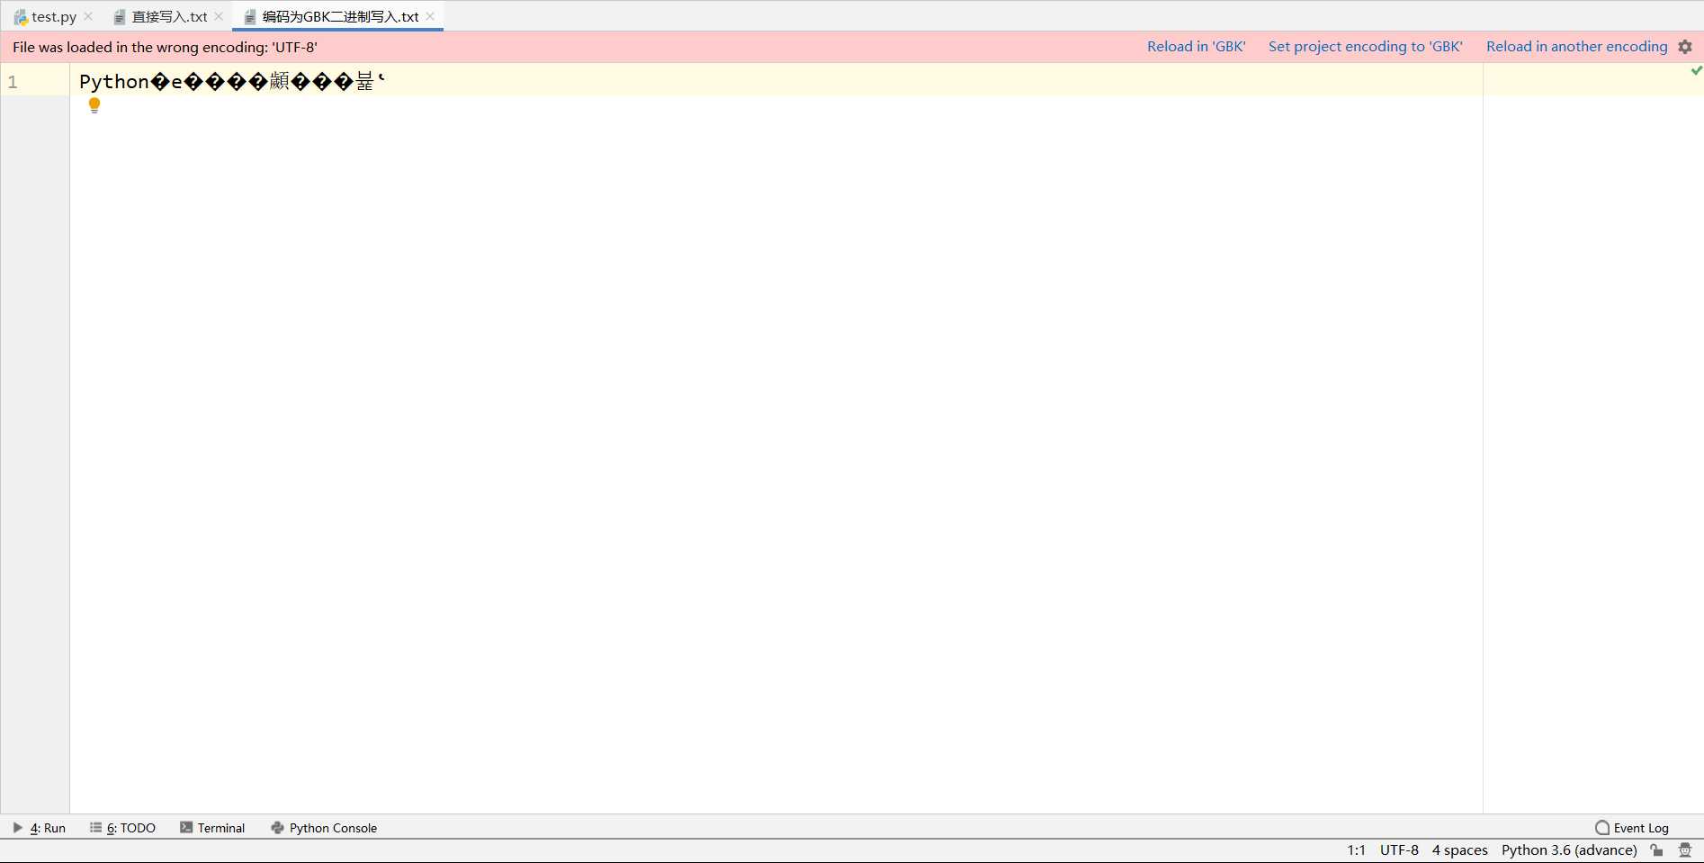Click the Reload in 'GBK' link

pyautogui.click(x=1196, y=47)
